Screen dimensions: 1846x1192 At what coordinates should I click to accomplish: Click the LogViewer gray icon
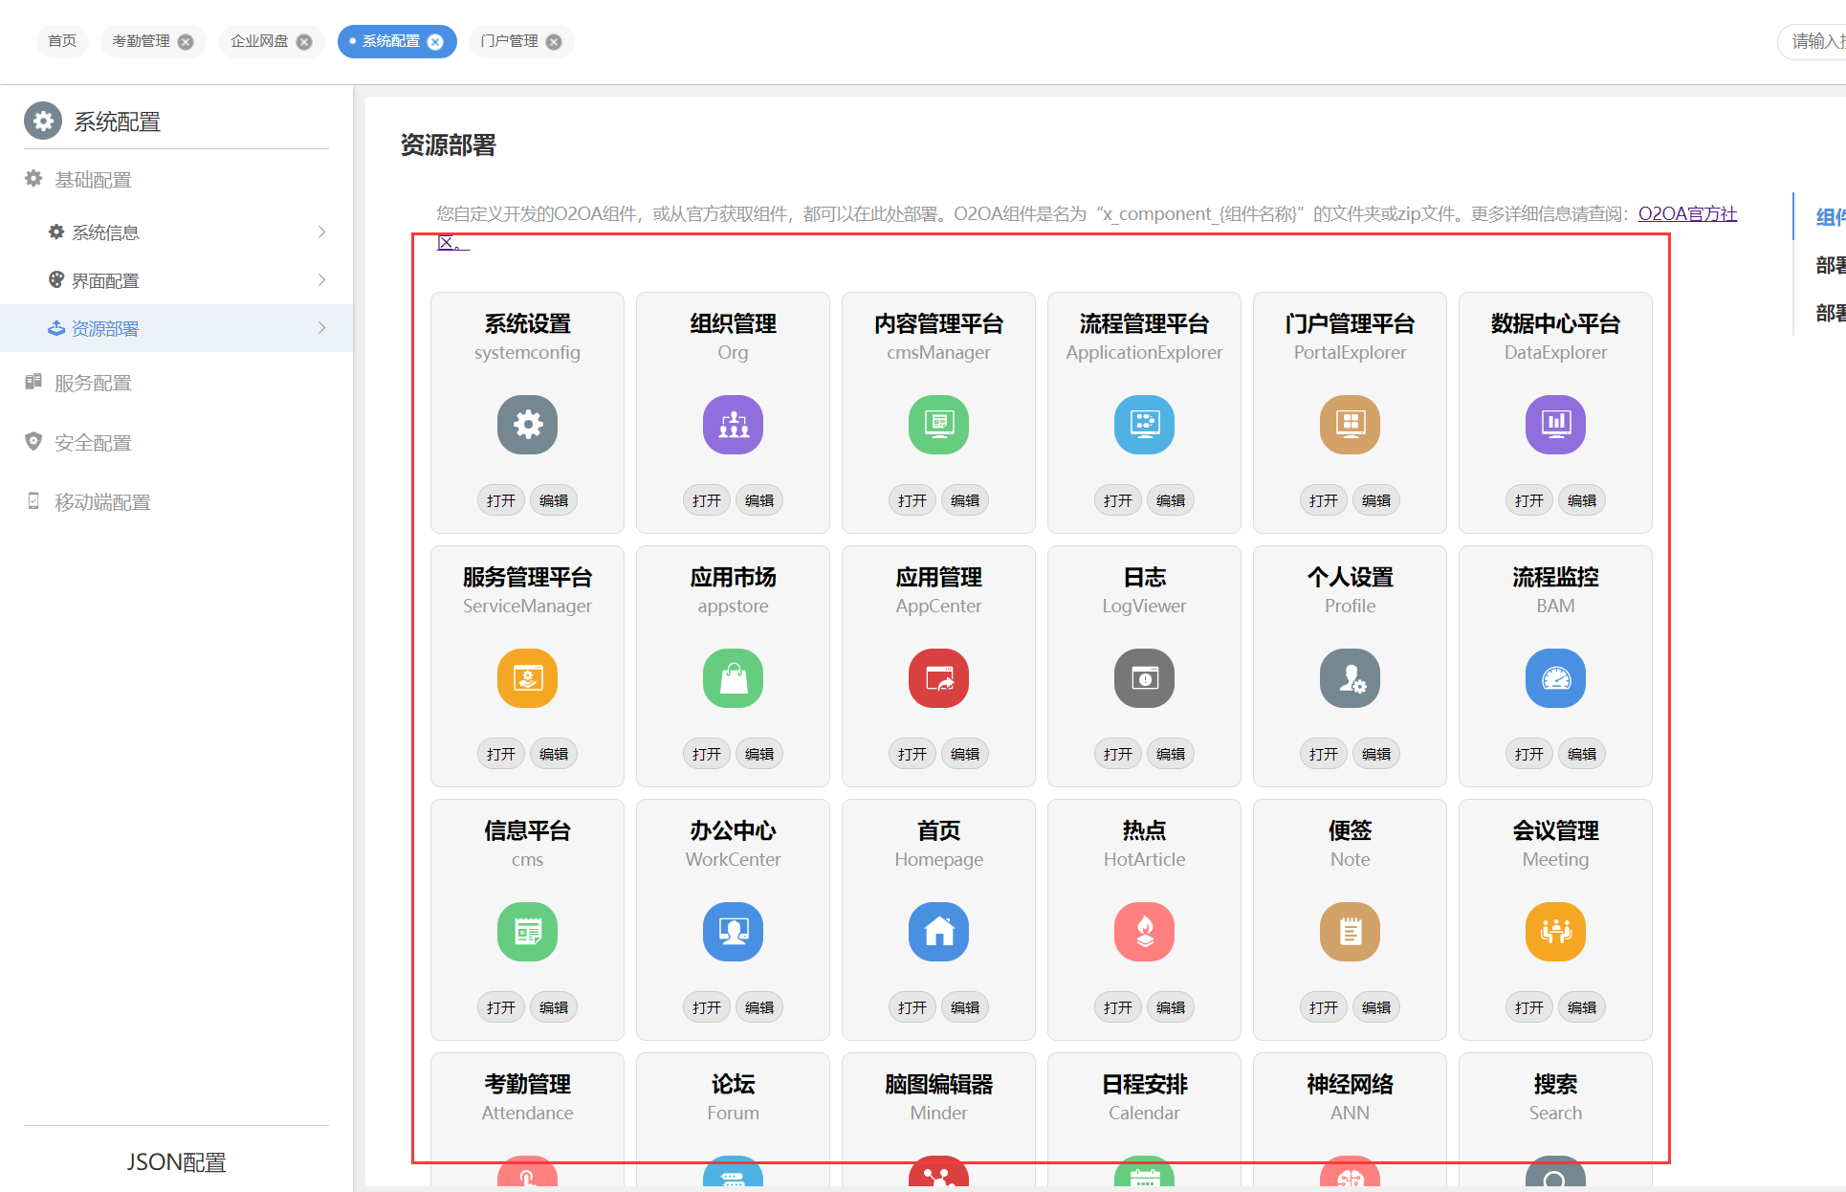[x=1144, y=677]
